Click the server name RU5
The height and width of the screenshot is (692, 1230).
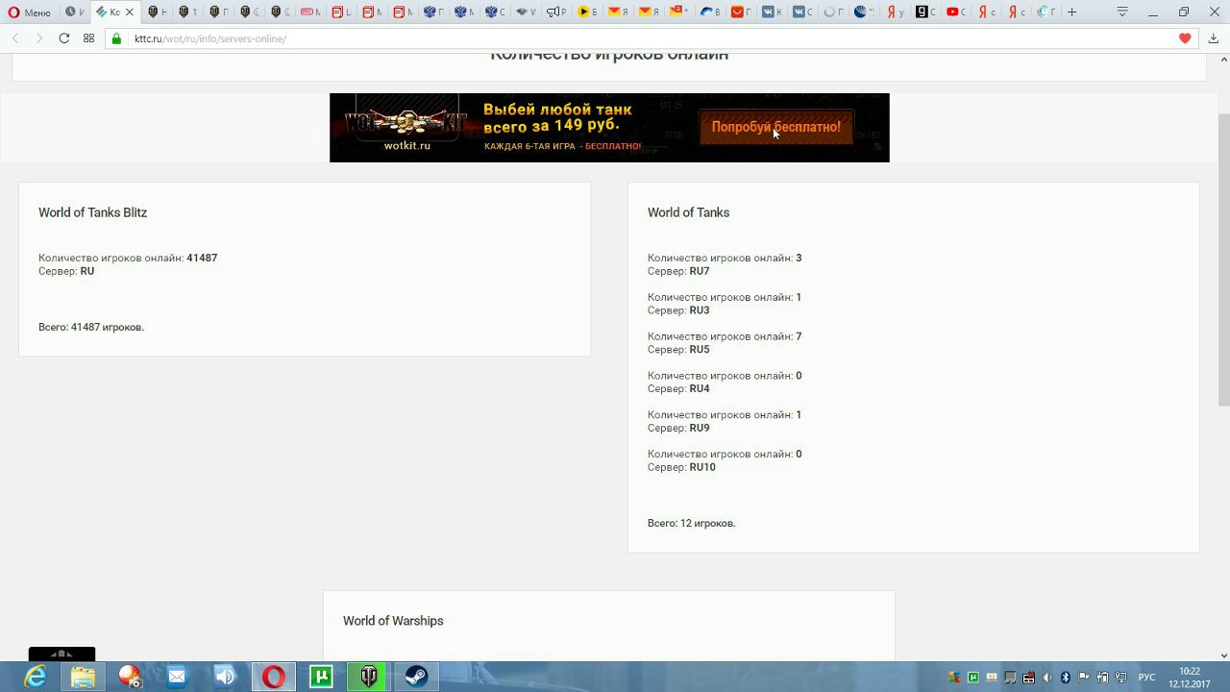tap(699, 350)
